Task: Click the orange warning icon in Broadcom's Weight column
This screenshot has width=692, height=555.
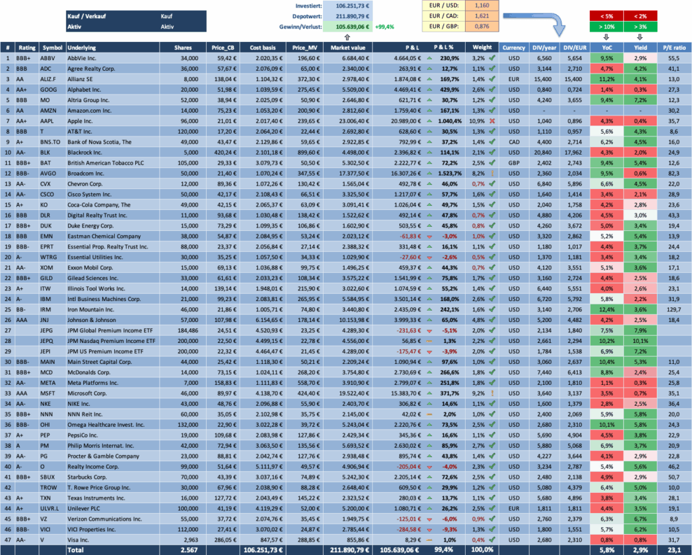Action: click(491, 174)
